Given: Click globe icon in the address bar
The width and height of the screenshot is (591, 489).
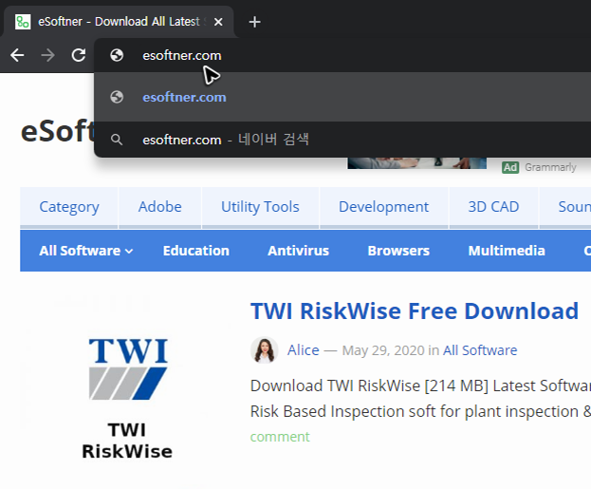Looking at the screenshot, I should click(x=117, y=55).
